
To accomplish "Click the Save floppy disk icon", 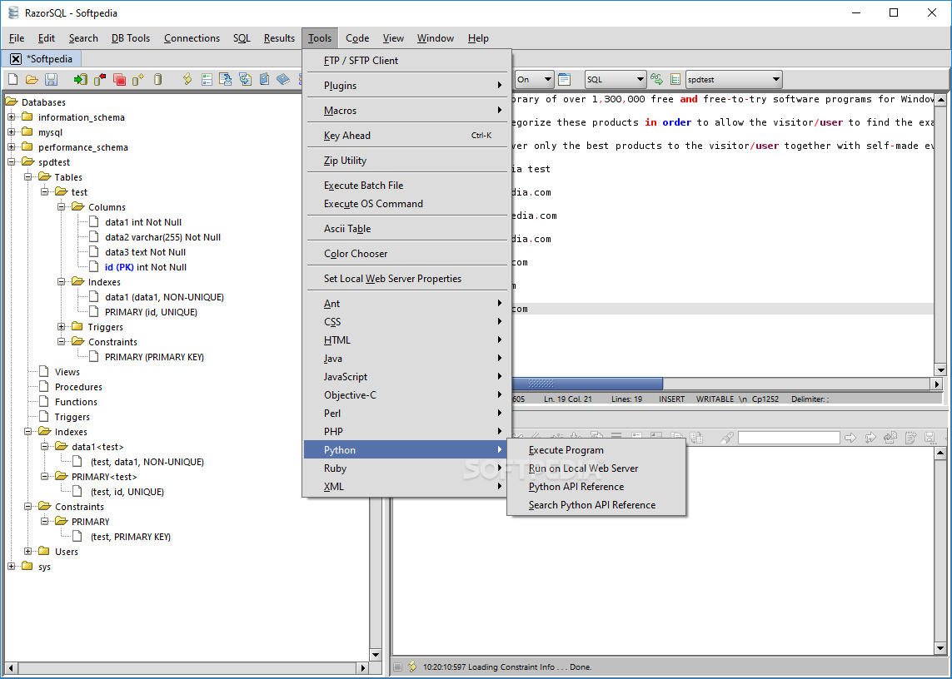I will click(52, 80).
